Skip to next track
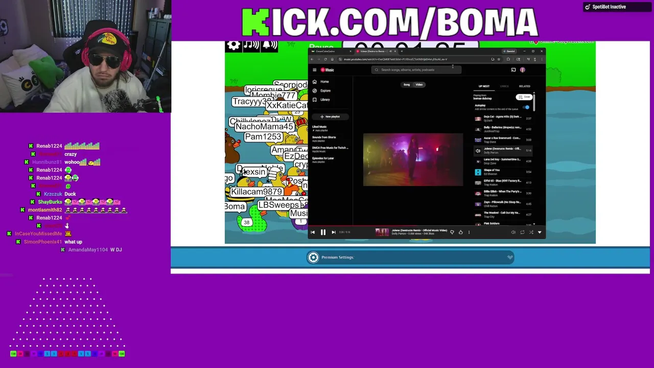This screenshot has height=368, width=654. tap(334, 233)
